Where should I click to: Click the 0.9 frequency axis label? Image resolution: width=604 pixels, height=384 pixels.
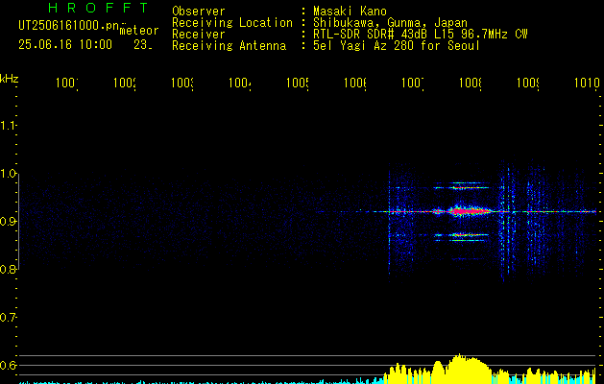coord(8,221)
